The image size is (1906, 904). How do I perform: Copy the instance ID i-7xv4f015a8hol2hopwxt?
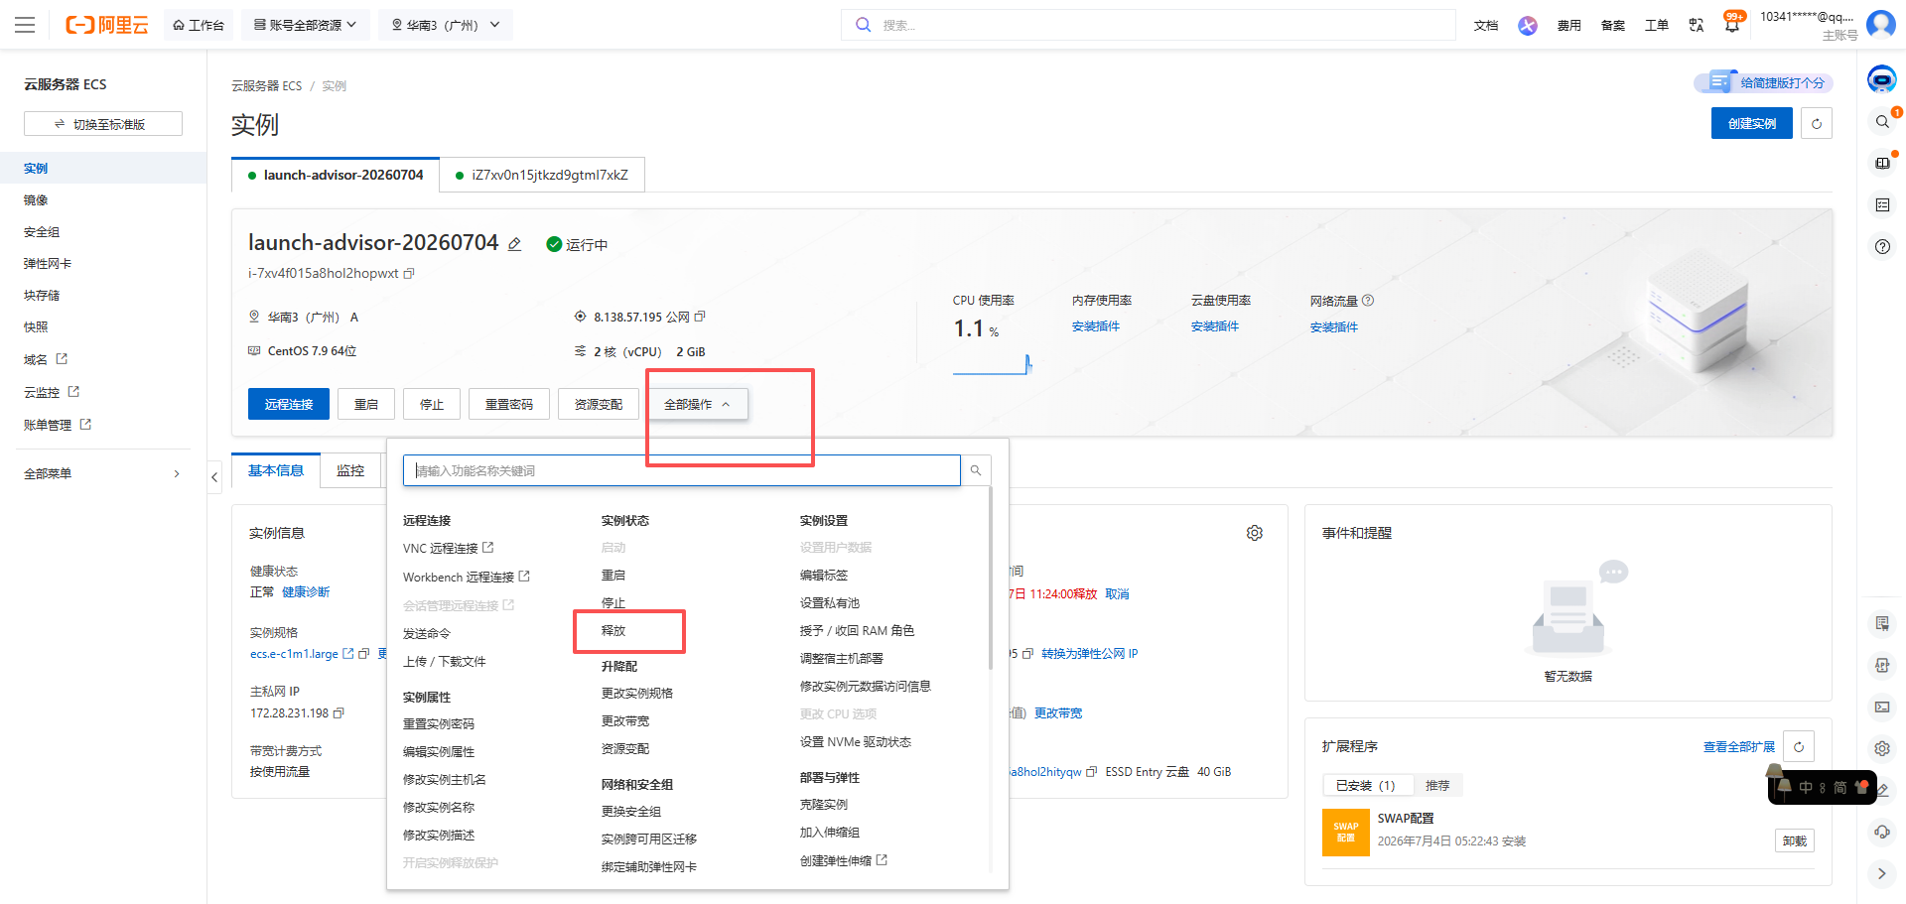coord(408,274)
